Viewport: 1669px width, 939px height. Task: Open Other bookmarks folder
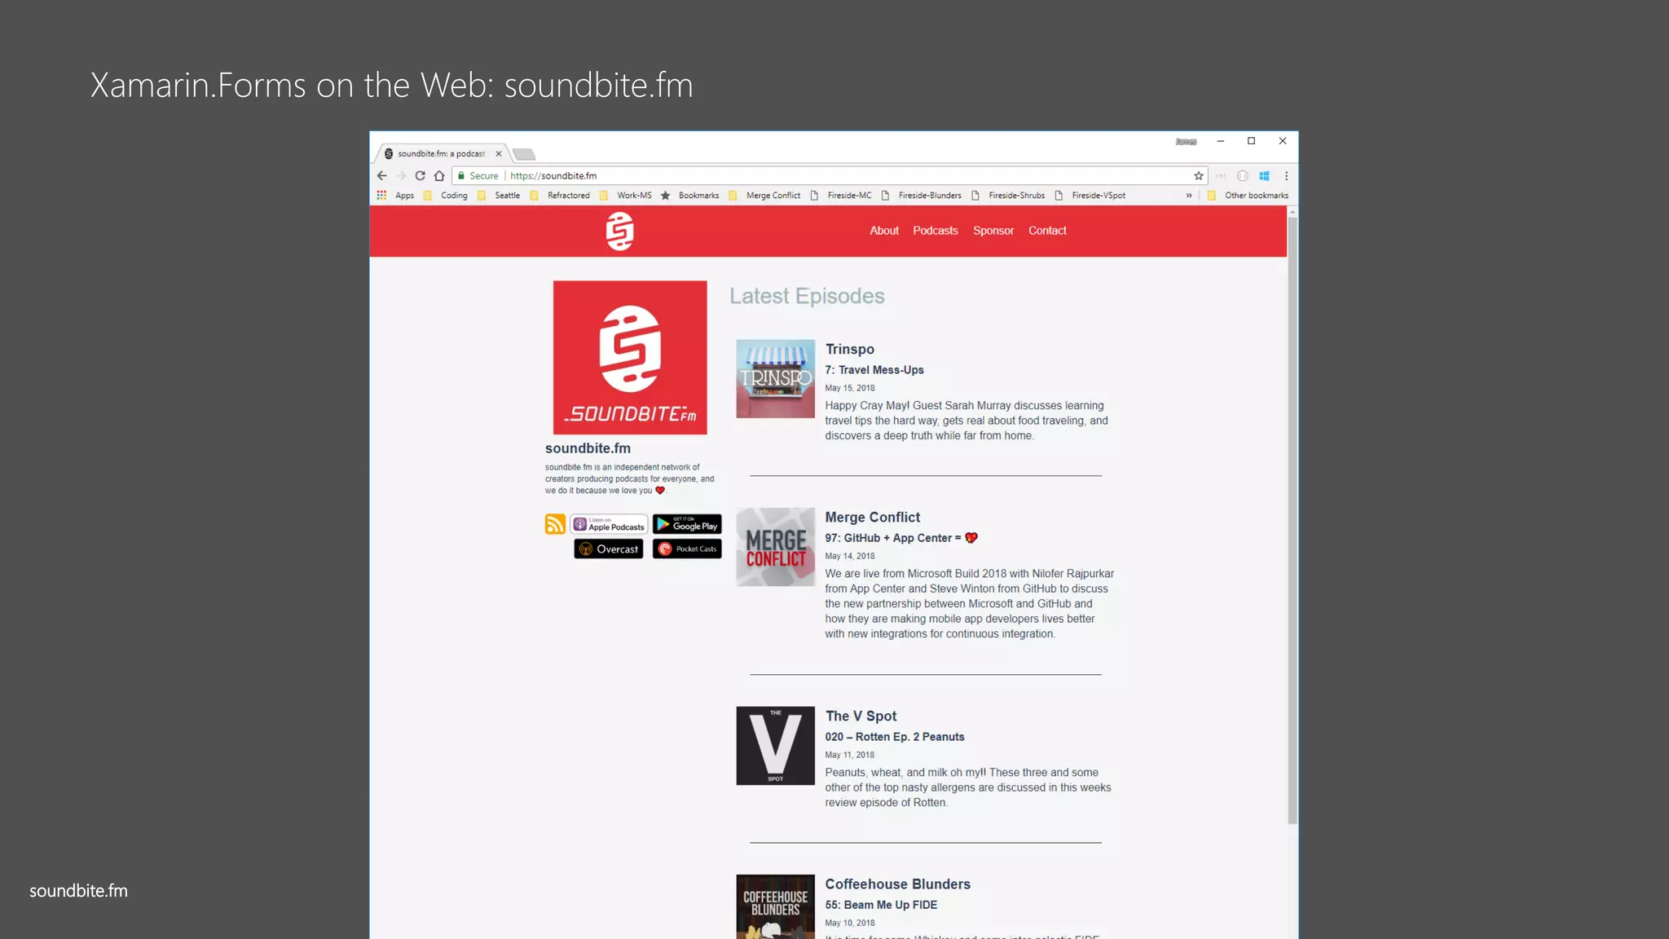tap(1248, 196)
